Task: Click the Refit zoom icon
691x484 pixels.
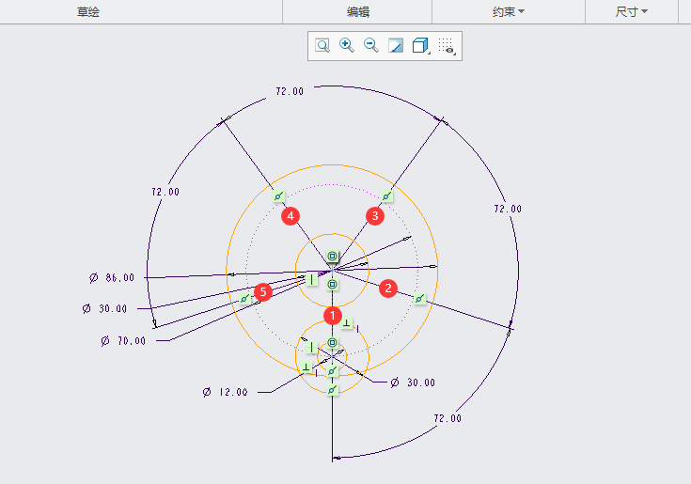Action: tap(322, 45)
